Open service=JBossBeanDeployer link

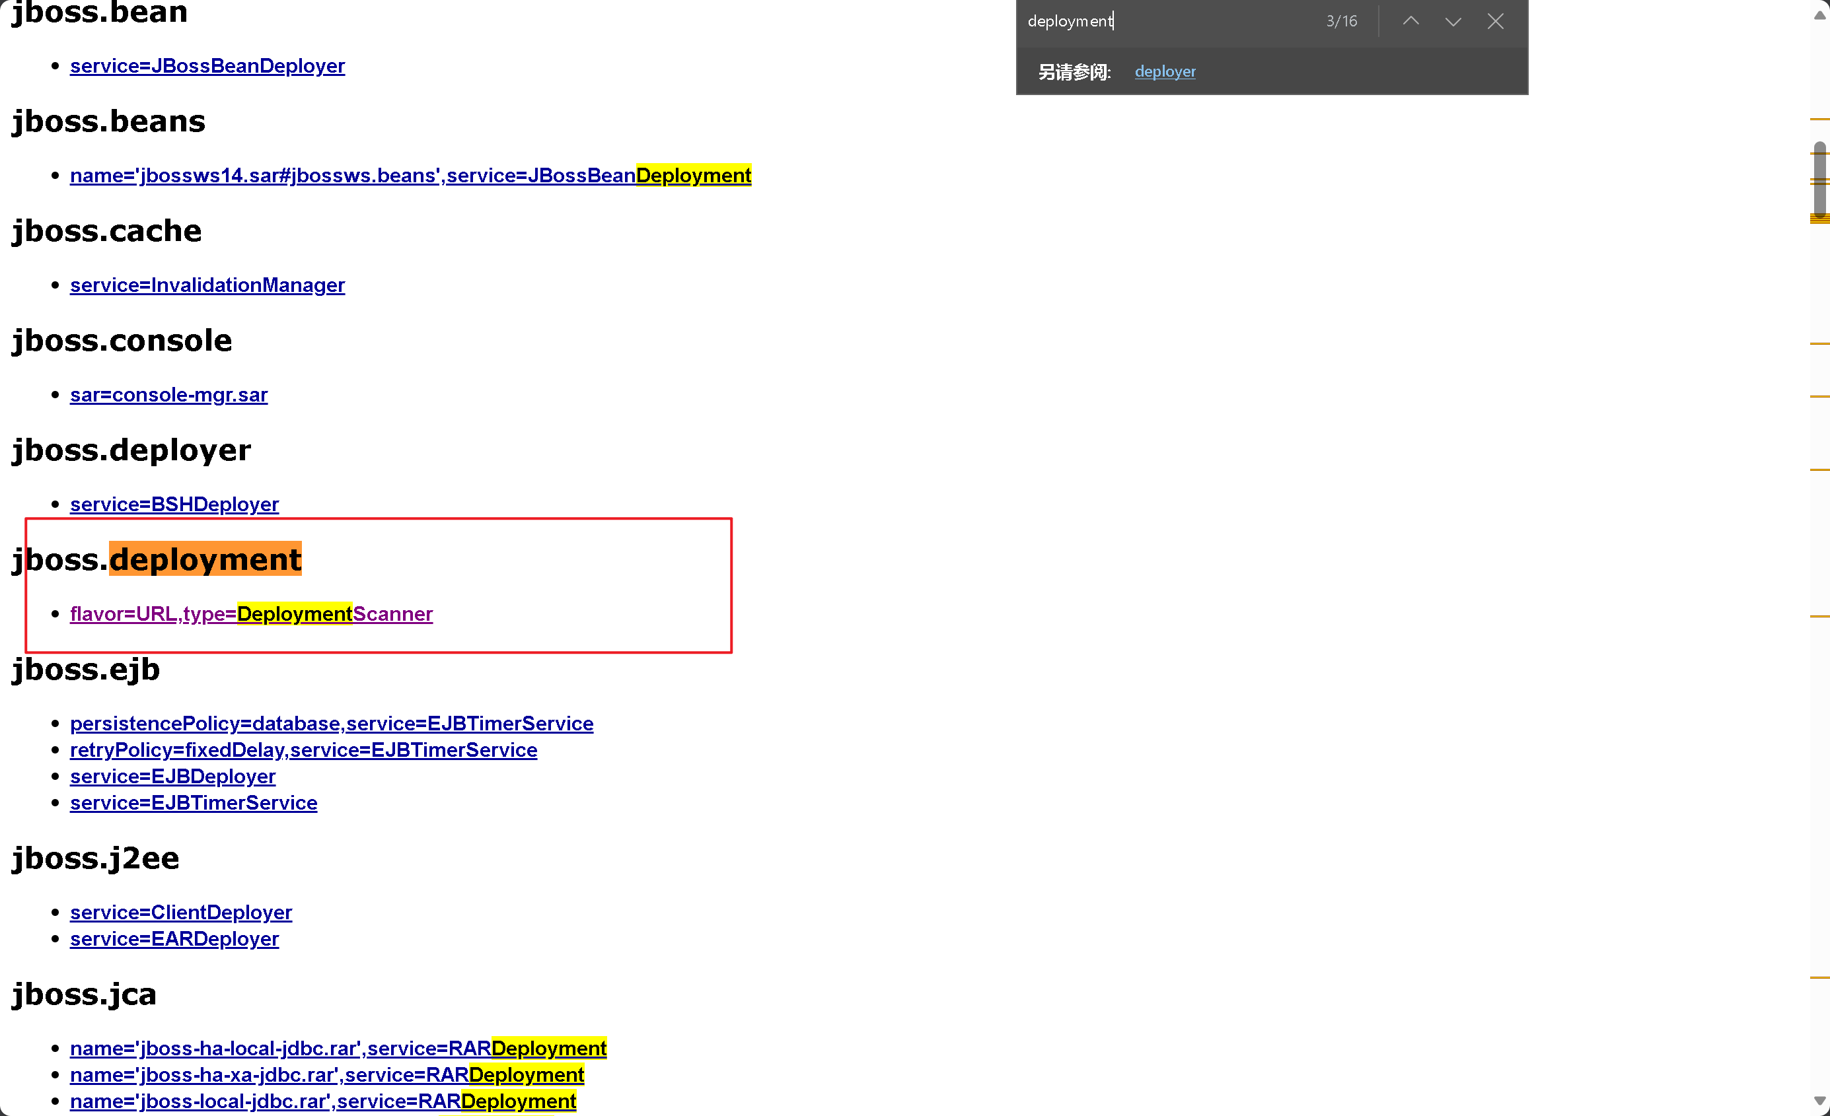point(207,66)
